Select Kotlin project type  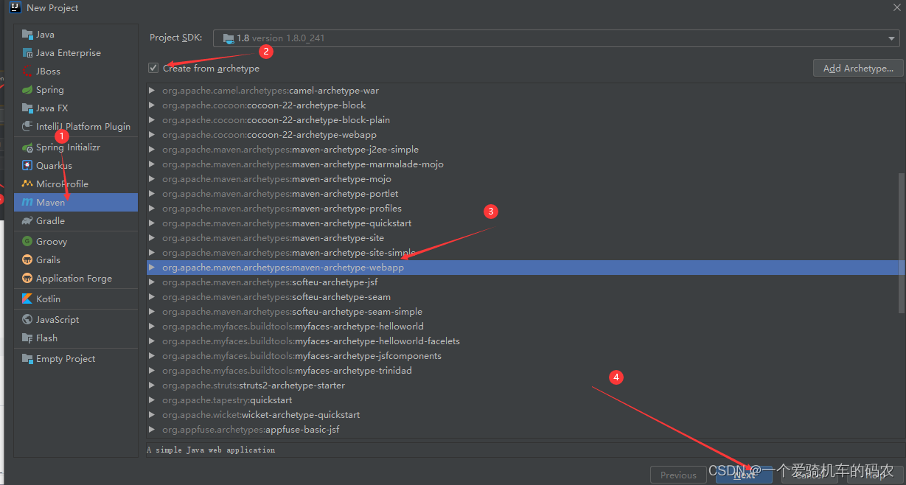tap(76, 299)
